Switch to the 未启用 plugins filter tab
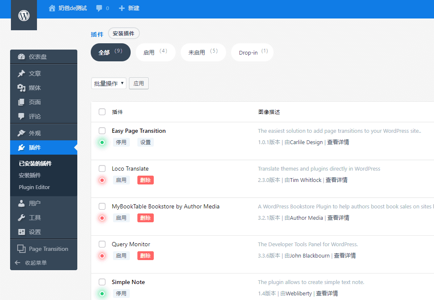 tap(203, 53)
